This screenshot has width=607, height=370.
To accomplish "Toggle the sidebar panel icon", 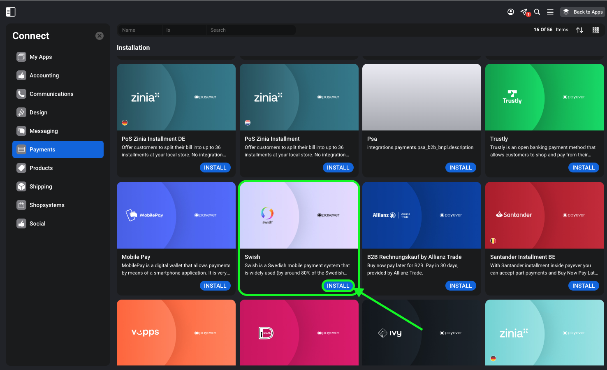I will (11, 12).
